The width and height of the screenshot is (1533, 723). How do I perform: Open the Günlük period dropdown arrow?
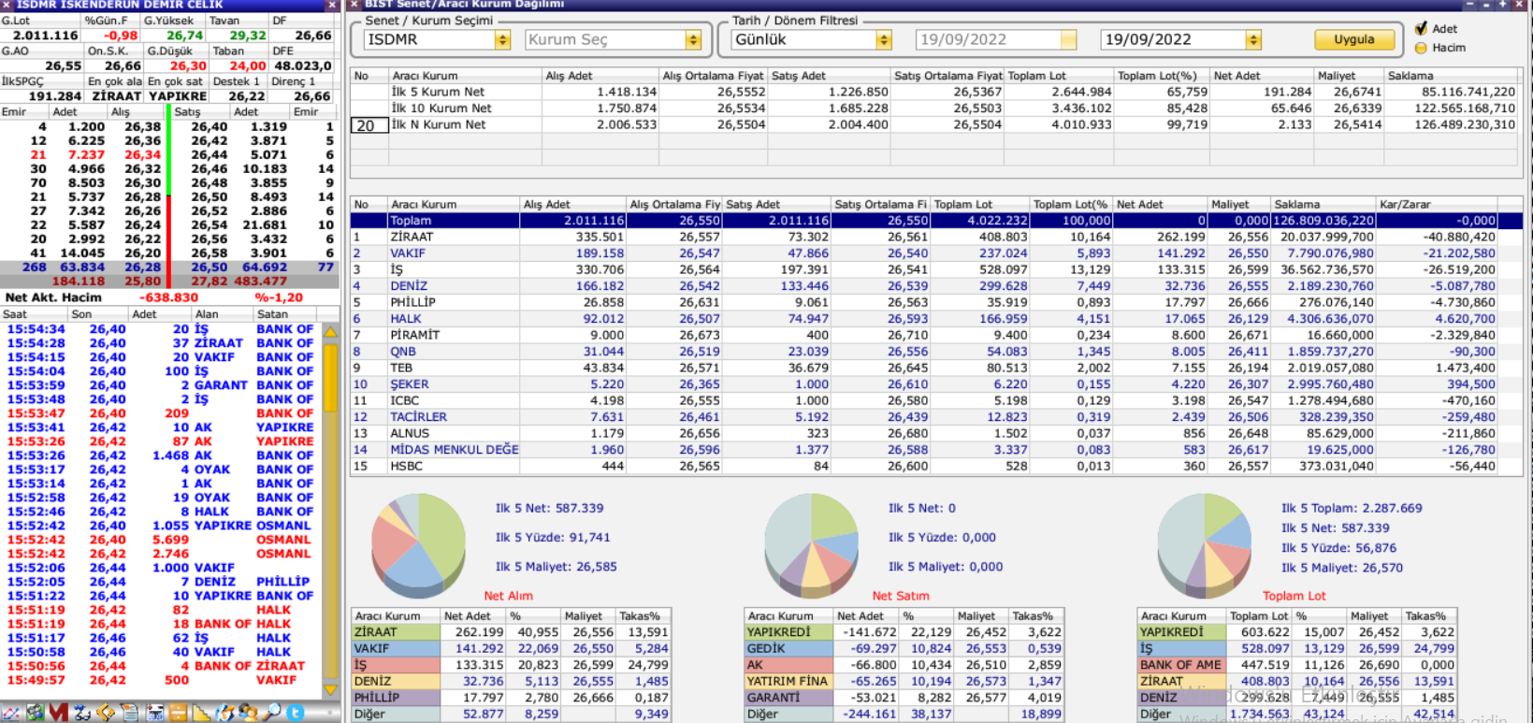884,40
